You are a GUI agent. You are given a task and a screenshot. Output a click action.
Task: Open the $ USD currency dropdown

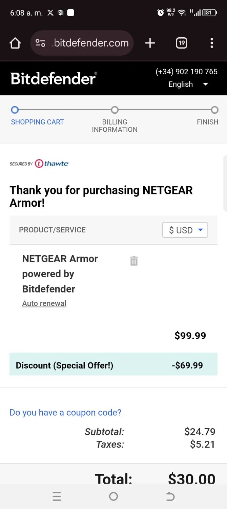[185, 230]
